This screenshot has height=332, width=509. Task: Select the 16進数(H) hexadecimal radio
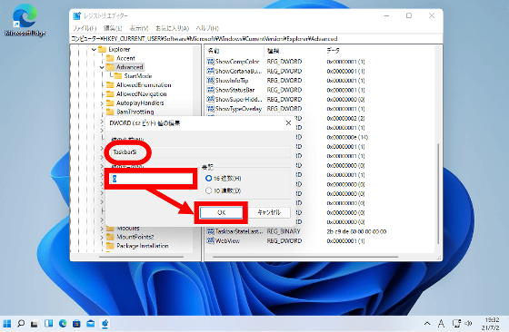tap(208, 178)
